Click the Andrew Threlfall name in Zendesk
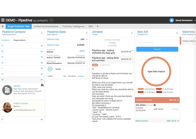The image size is (196, 139). pyautogui.click(x=112, y=40)
